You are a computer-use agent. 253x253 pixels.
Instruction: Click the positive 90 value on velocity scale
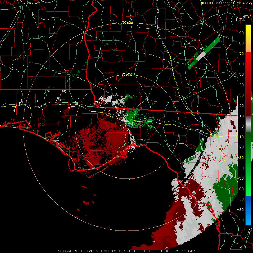click(x=241, y=33)
